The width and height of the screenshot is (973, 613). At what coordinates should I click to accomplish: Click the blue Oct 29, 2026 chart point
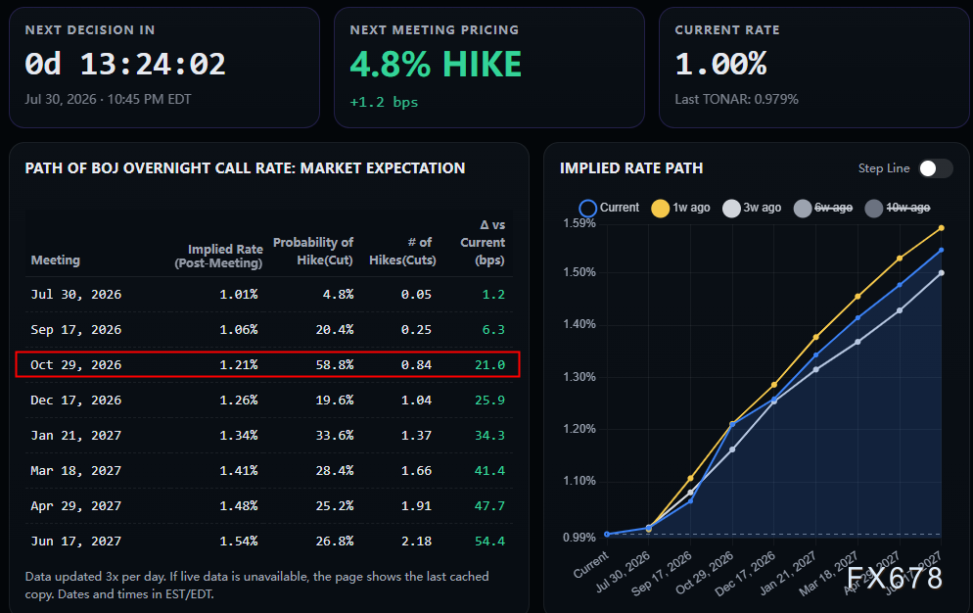pos(733,425)
